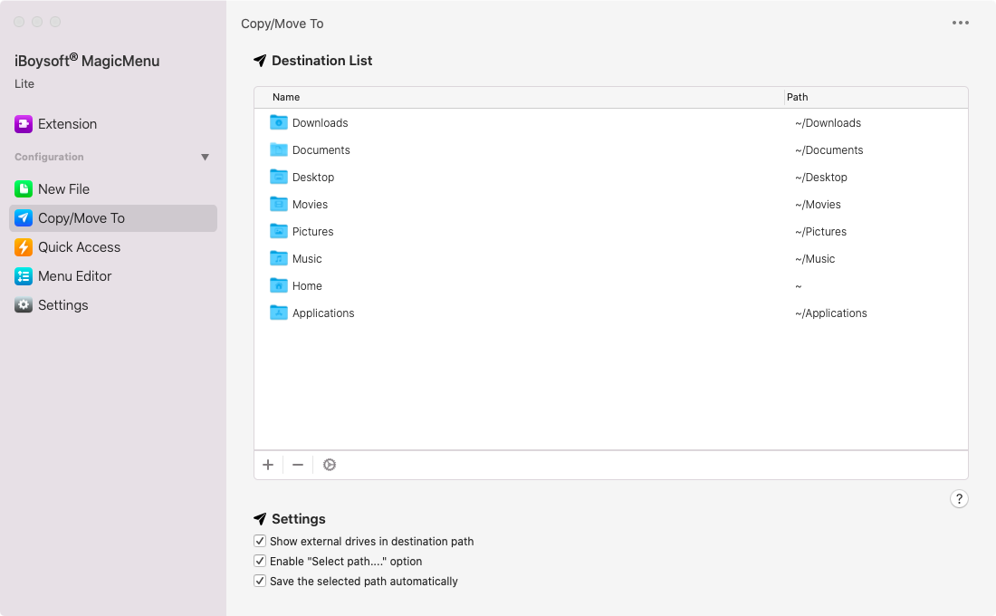Select the Pictures folder icon

click(278, 231)
